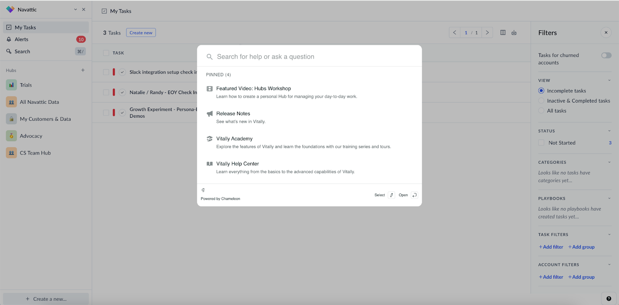Click the My Tasks header checkbox icon
Image resolution: width=619 pixels, height=305 pixels.
pyautogui.click(x=104, y=11)
